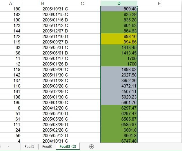
Task: Click column A cell with 144
Action: click(10, 31)
